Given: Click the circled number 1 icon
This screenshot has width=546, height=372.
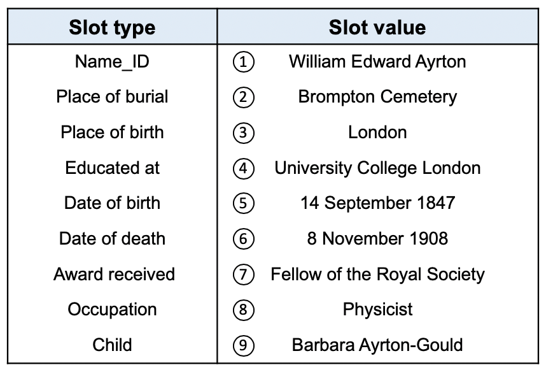Looking at the screenshot, I should click(243, 62).
